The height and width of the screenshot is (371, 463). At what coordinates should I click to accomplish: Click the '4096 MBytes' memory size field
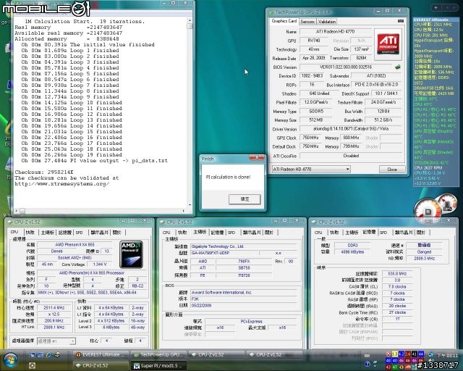click(x=352, y=251)
